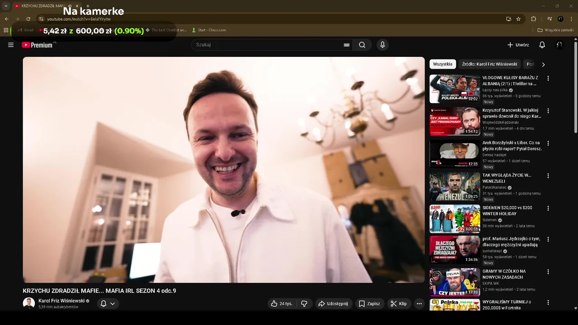This screenshot has height=325, width=578.
Task: Click the YouTube Premium logo
Action: click(x=38, y=45)
